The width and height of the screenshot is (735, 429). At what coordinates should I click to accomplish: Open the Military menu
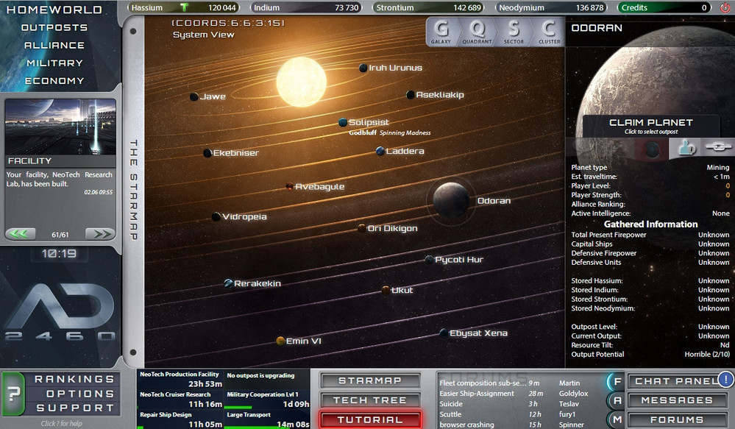[x=54, y=63]
